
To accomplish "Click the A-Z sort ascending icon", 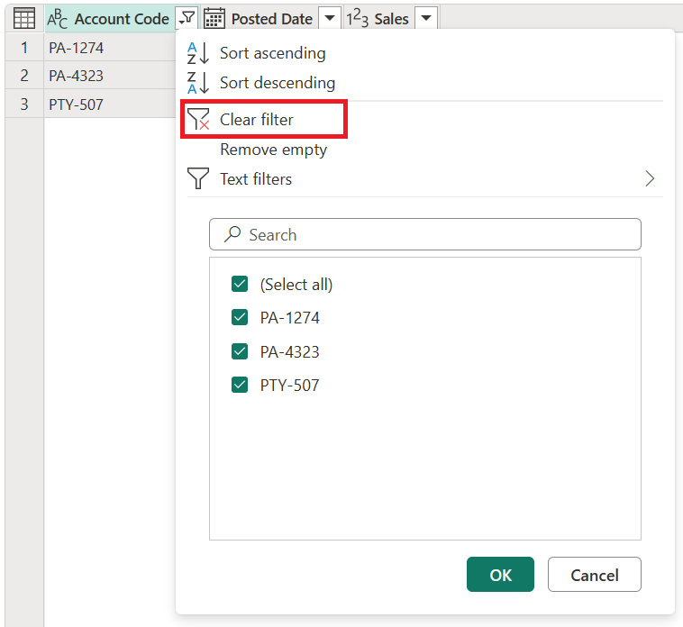I will point(198,53).
